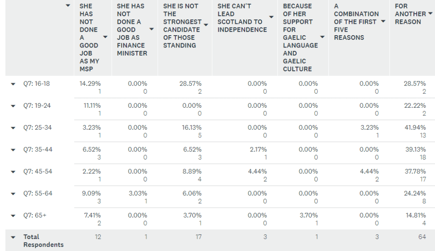Expand the Q7: 25-34 row arrow
This screenshot has width=435, height=251.
pyautogui.click(x=13, y=128)
